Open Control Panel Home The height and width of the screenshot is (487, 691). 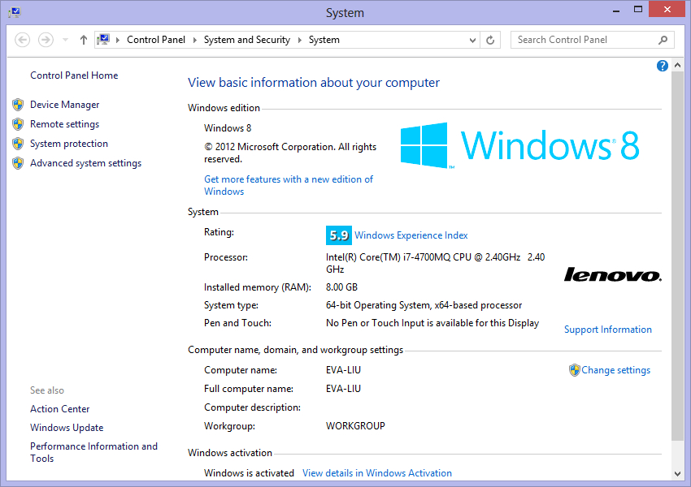coord(74,75)
